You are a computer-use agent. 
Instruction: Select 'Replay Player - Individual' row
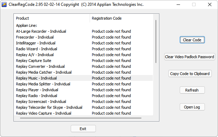click(84, 90)
